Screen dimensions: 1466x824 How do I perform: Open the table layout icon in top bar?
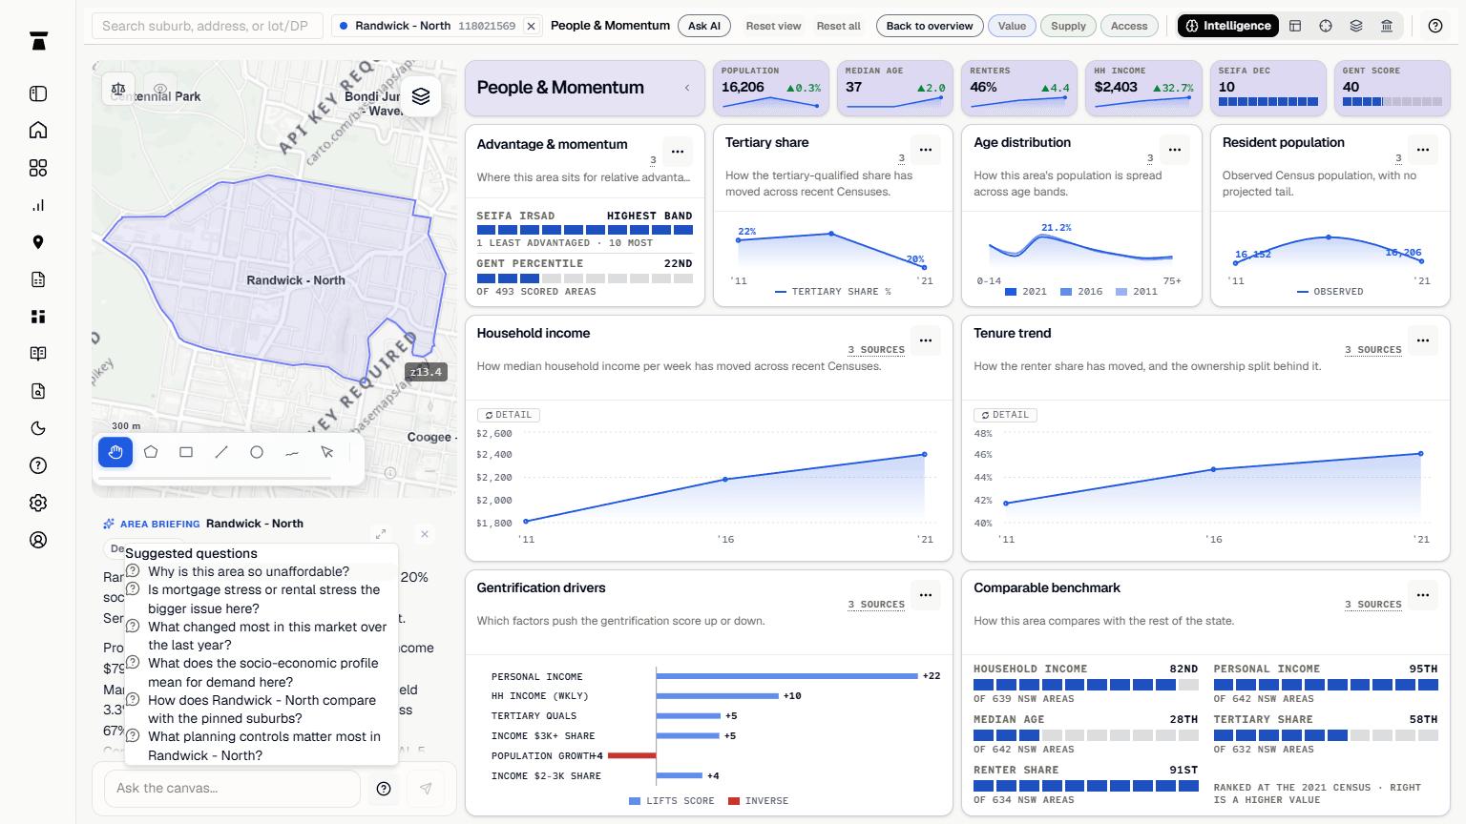point(1295,26)
